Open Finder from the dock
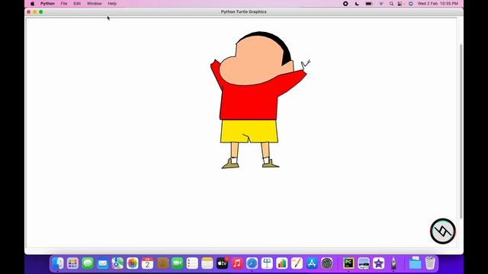488x274 pixels. (58, 263)
